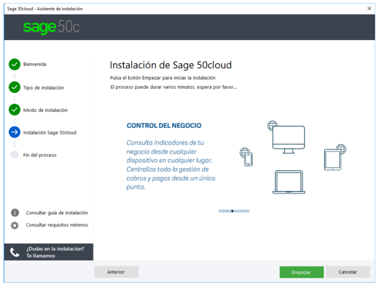
Task: Start installation with Empezar button
Action: tap(301, 272)
